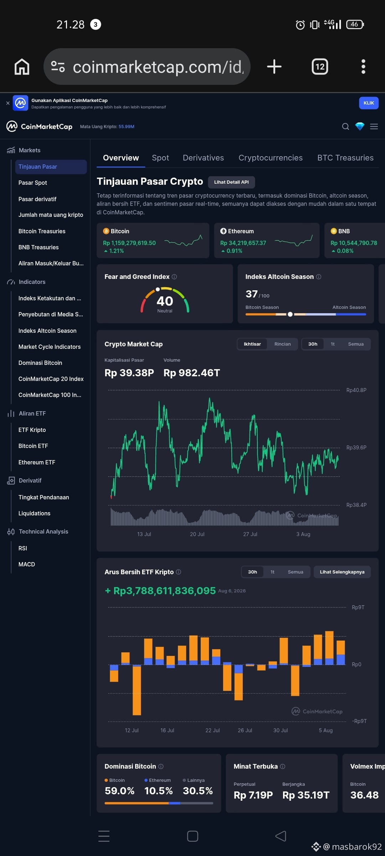This screenshot has height=856, width=385.
Task: Click info icon beside Minat Terbuka
Action: (x=283, y=766)
